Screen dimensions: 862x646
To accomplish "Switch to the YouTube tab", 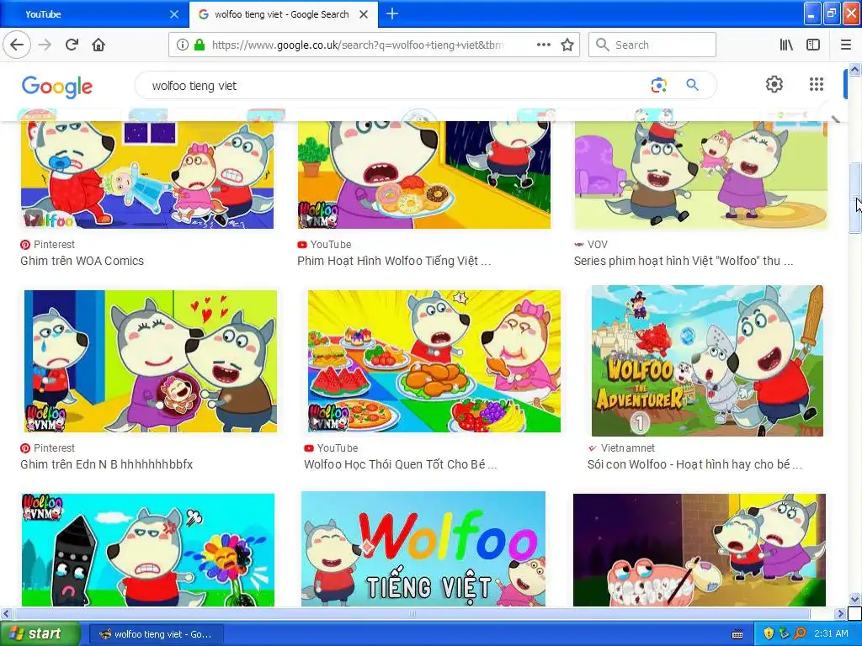I will 94,14.
